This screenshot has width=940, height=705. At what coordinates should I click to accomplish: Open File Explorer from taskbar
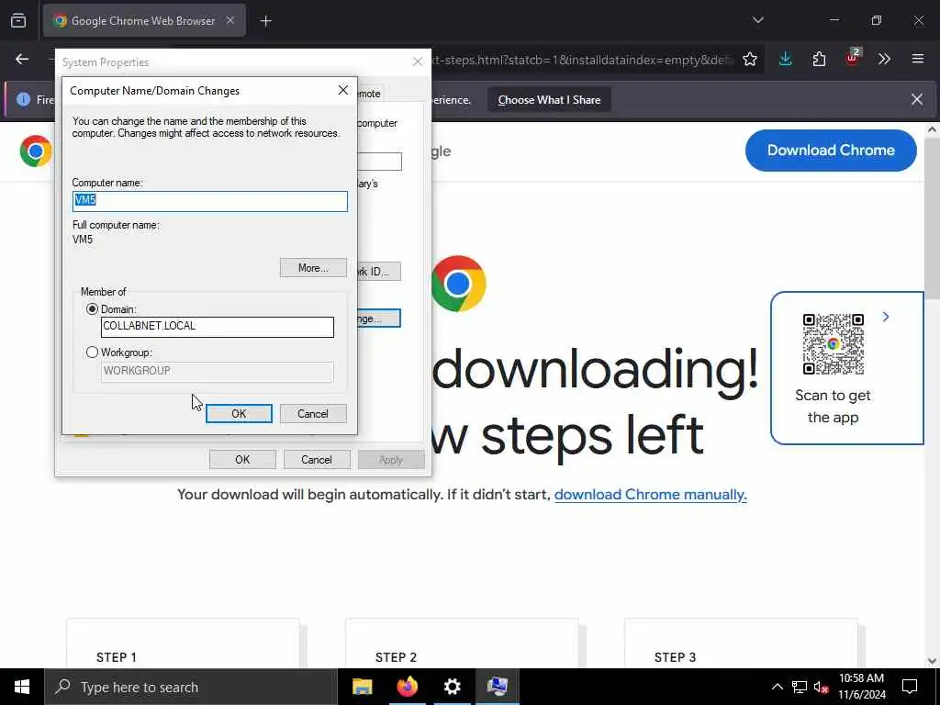362,687
